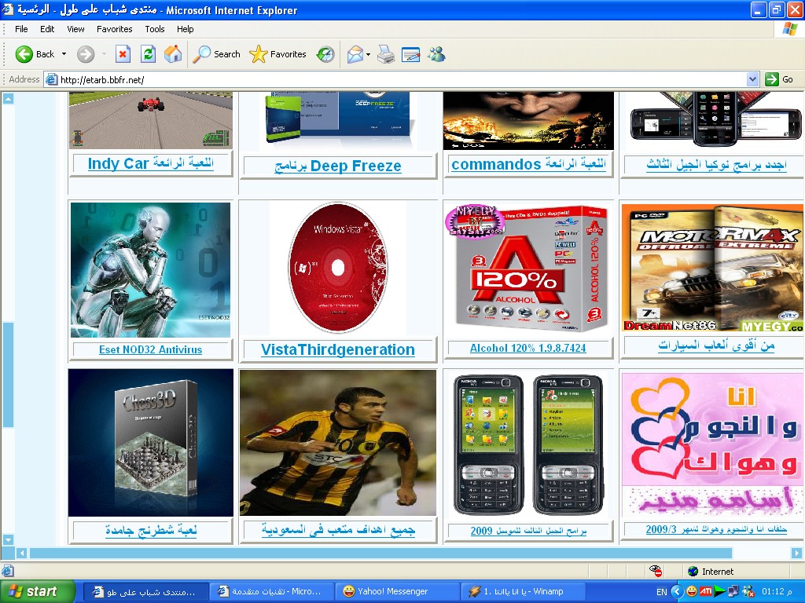Click the two Nokia phones thumbnail
This screenshot has width=805, height=603.
pyautogui.click(x=528, y=444)
